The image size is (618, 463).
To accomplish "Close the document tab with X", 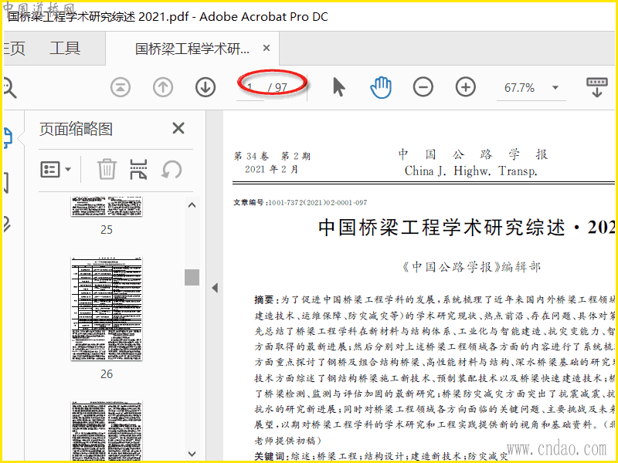I will 267,48.
